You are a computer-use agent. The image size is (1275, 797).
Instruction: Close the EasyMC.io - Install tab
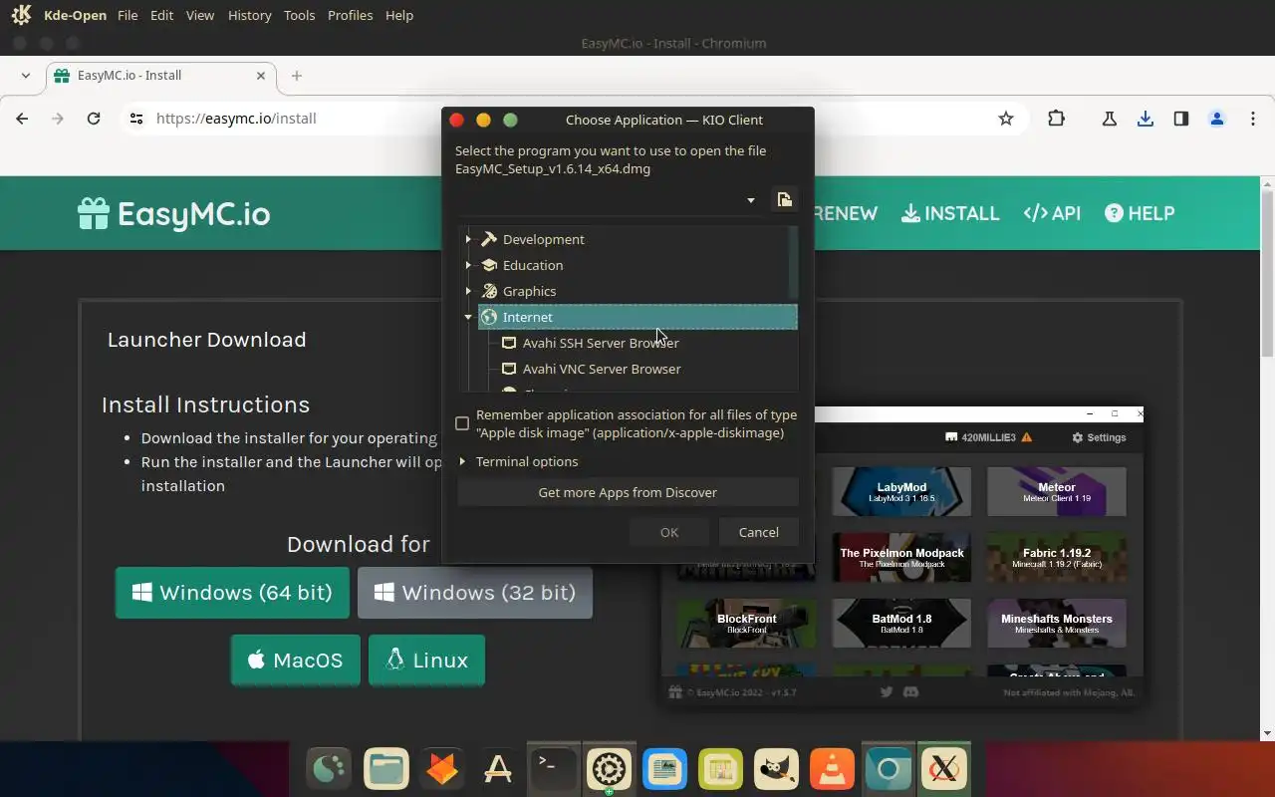[262, 76]
